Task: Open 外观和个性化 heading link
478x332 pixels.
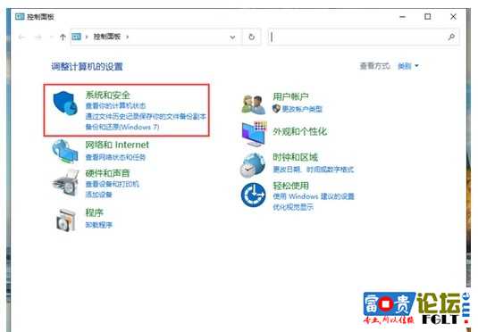Action: [299, 131]
